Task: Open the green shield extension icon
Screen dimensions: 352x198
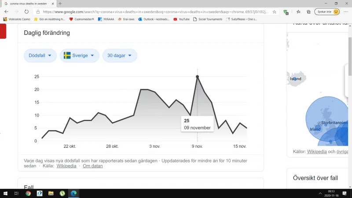Action: coord(286,12)
